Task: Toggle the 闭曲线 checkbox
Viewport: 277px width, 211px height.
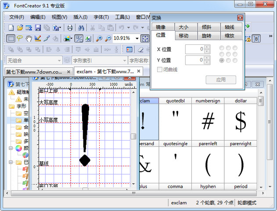Action: (x=160, y=69)
